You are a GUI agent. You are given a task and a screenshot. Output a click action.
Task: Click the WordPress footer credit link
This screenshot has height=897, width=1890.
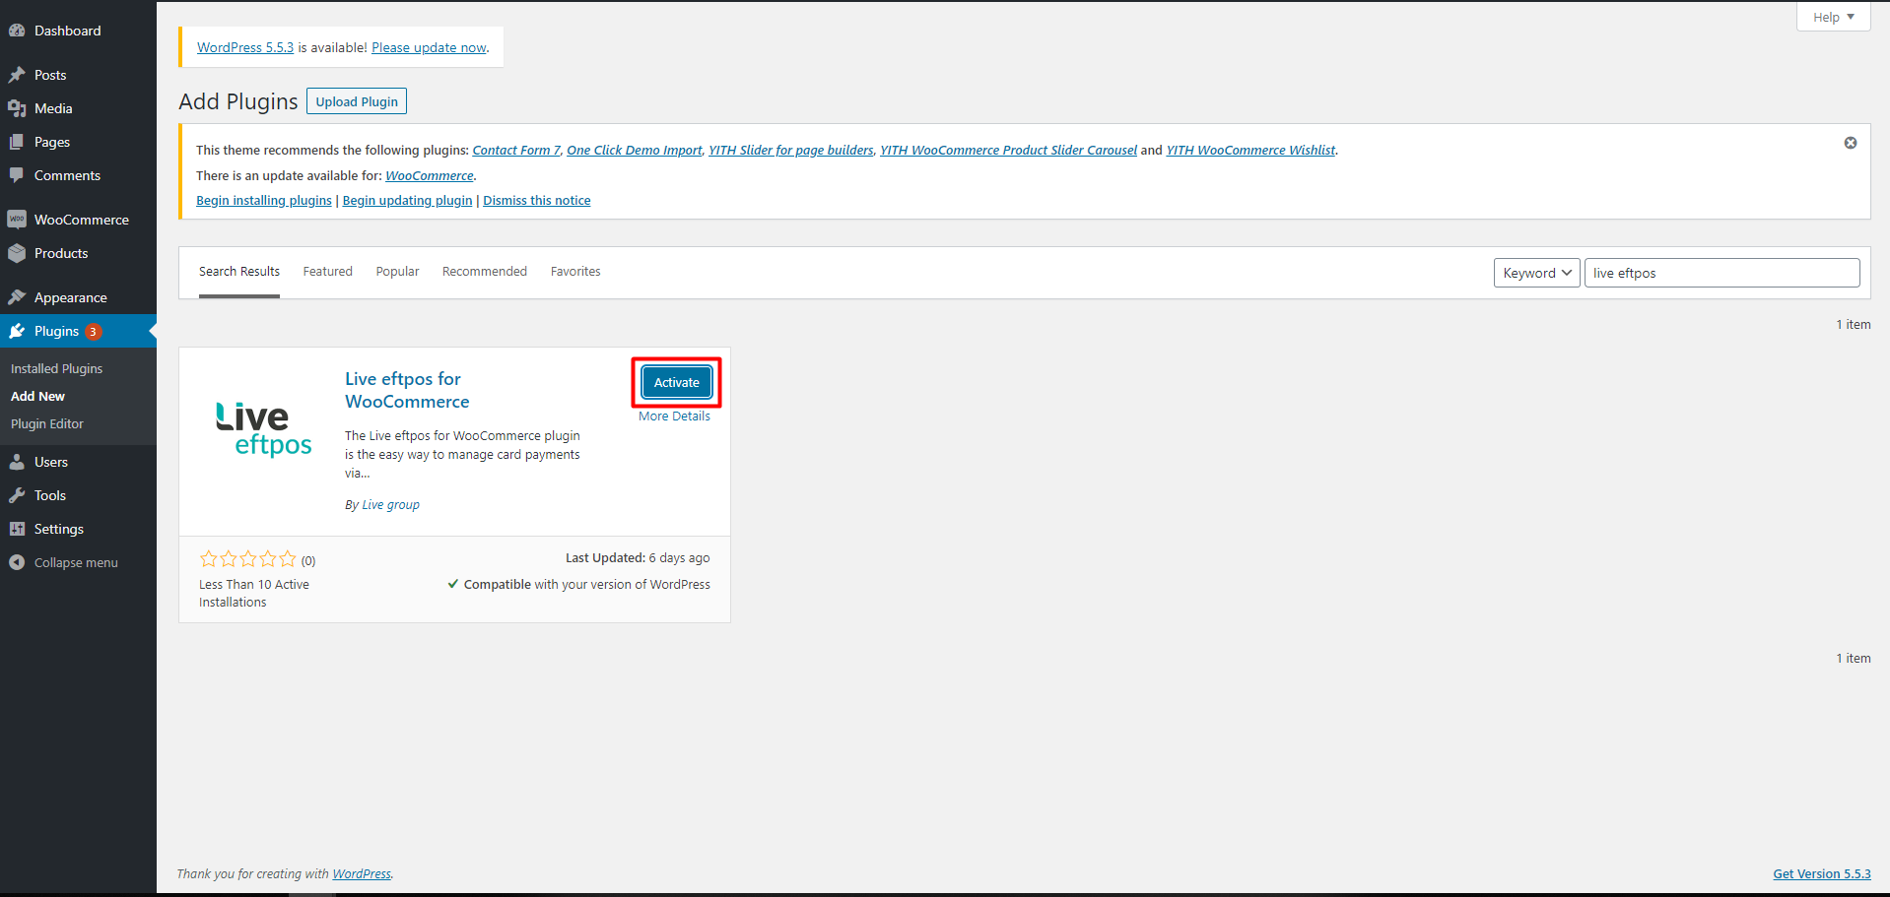(362, 874)
